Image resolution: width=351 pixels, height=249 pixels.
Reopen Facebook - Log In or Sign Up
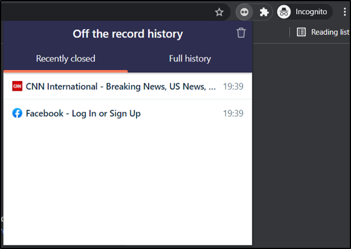[83, 113]
